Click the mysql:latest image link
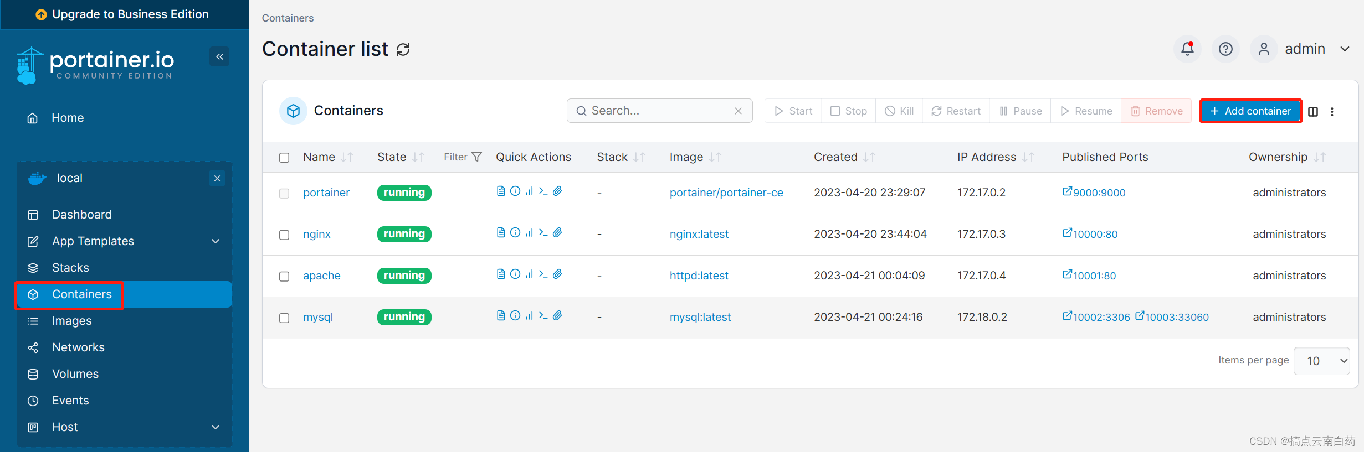This screenshot has height=452, width=1364. point(700,317)
